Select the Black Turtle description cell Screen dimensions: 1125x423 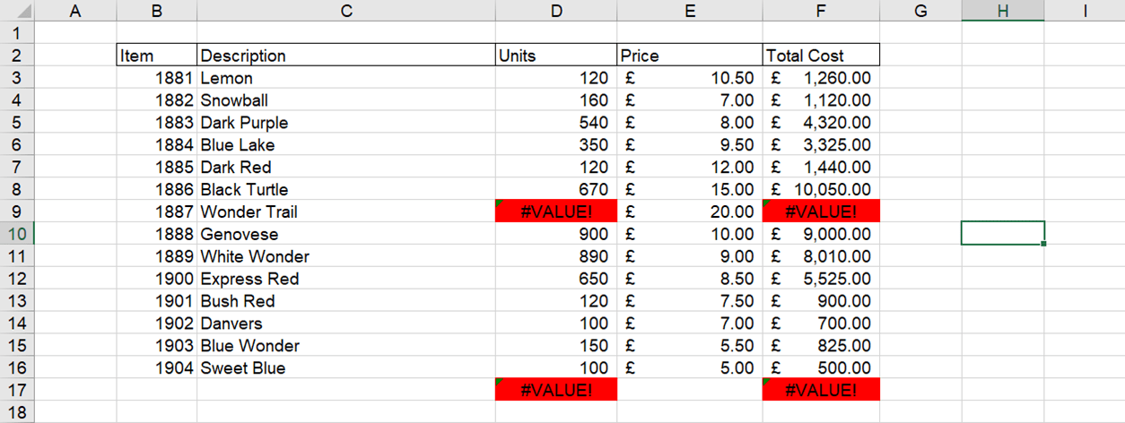345,189
